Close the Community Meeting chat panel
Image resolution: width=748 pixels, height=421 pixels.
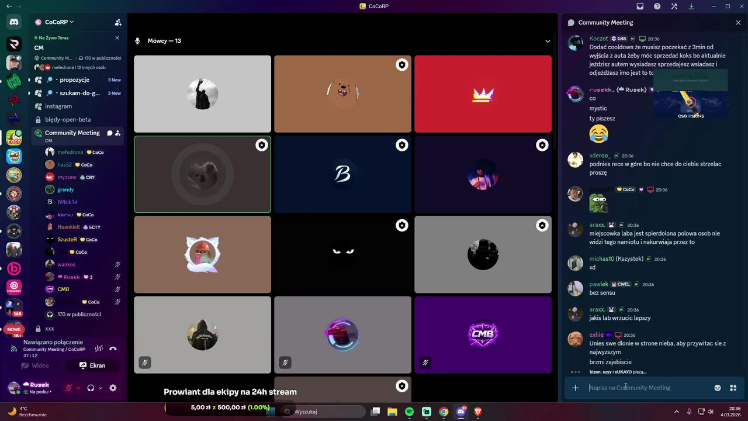coord(738,22)
